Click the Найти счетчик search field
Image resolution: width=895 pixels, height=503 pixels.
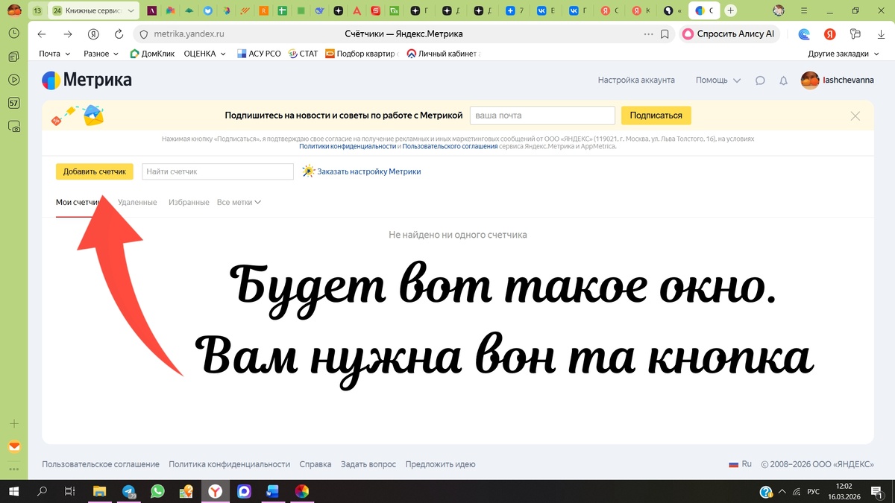point(217,171)
